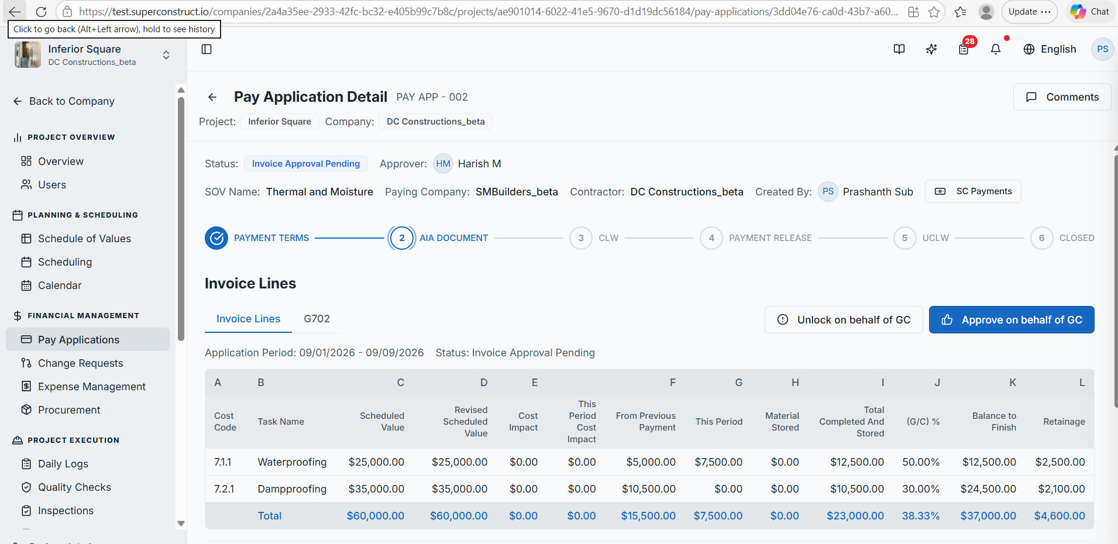Screen dimensions: 1118x544
Task: Toggle the sidebar panel icon
Action: 207,49
